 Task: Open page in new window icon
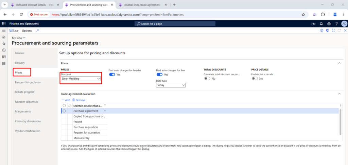(339, 30)
